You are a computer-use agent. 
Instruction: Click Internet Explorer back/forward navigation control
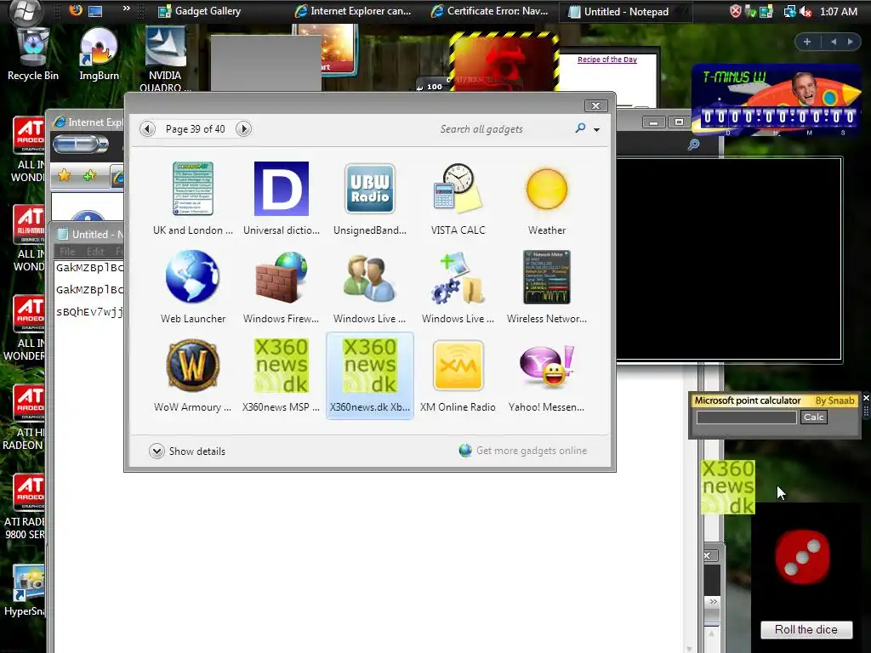point(81,145)
